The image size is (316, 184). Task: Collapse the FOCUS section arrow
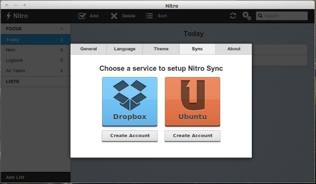(62, 29)
